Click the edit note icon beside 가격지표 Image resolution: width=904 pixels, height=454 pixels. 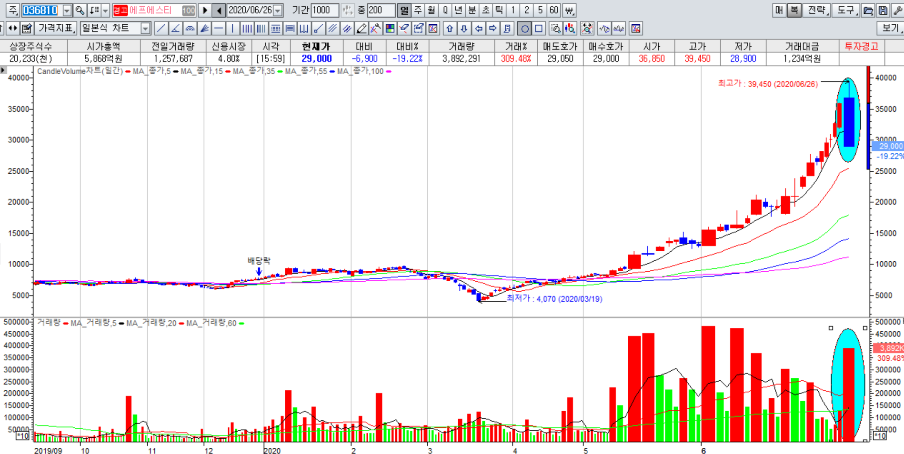click(x=27, y=29)
